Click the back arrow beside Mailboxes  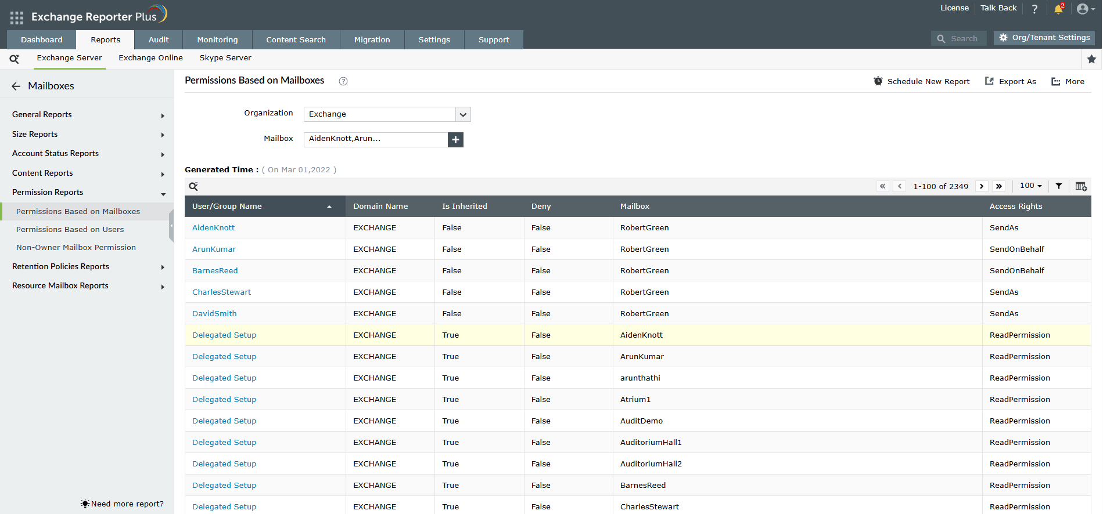[x=16, y=86]
